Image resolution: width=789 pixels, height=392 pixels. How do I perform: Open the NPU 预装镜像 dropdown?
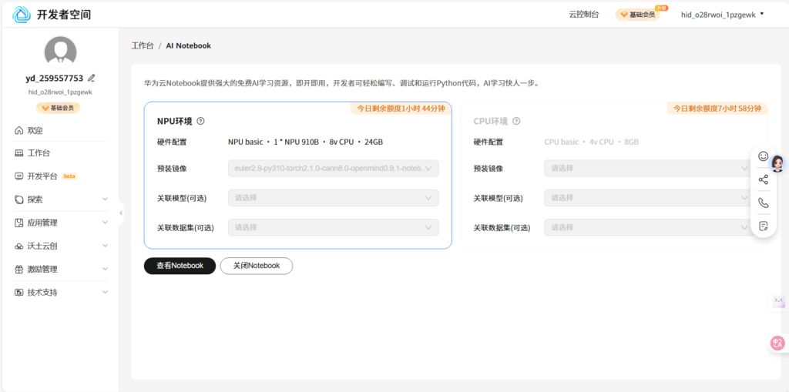[x=334, y=168]
